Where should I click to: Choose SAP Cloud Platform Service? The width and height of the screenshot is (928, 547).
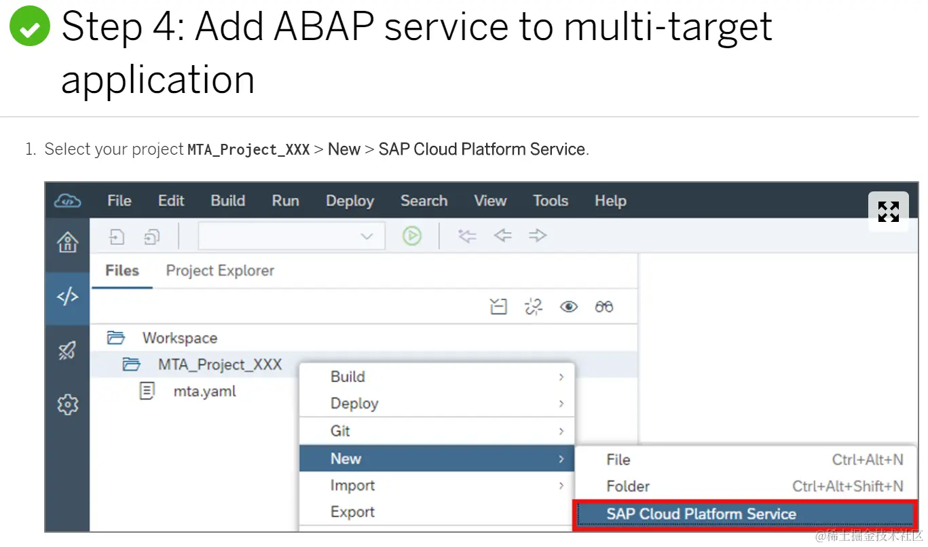[x=746, y=514]
